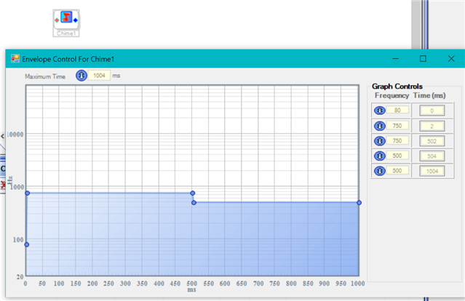Close the Envelope Control For Chime1 window
The image size is (465, 301).
(451, 59)
